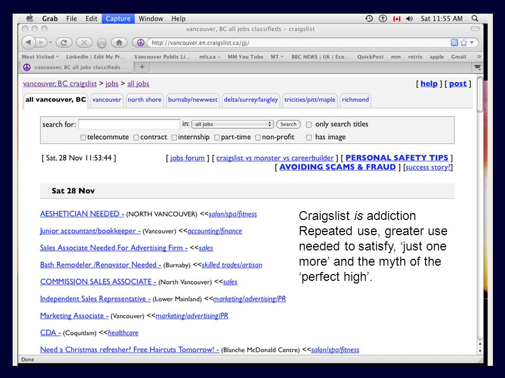The height and width of the screenshot is (378, 505).
Task: Open the help link
Action: pyautogui.click(x=429, y=83)
